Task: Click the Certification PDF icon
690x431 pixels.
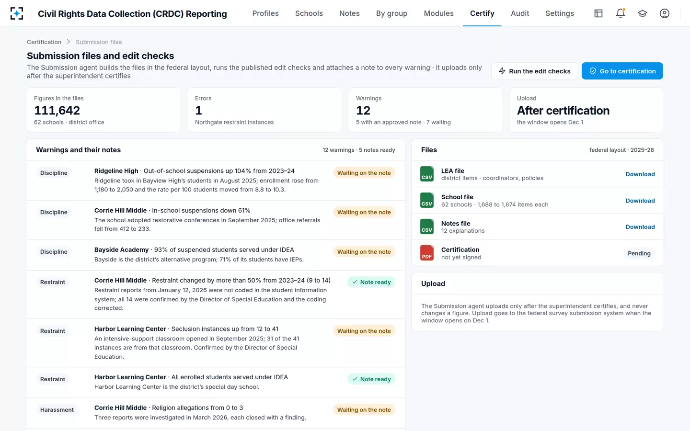Action: point(427,253)
